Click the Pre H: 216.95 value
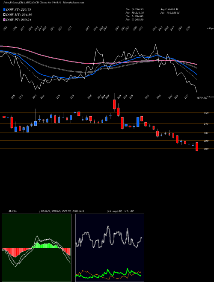Viewport: 214px width, 282px height. click(x=134, y=13)
